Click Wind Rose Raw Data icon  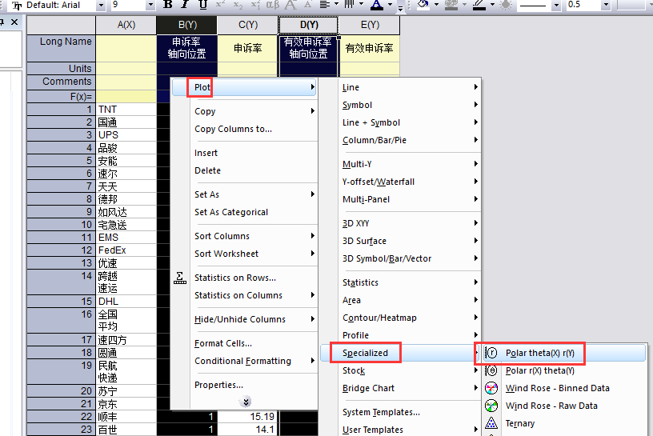(x=491, y=406)
